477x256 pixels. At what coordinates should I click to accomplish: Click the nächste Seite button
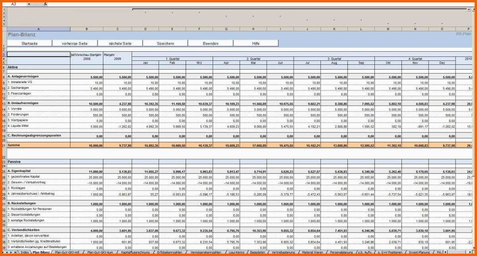pyautogui.click(x=120, y=43)
